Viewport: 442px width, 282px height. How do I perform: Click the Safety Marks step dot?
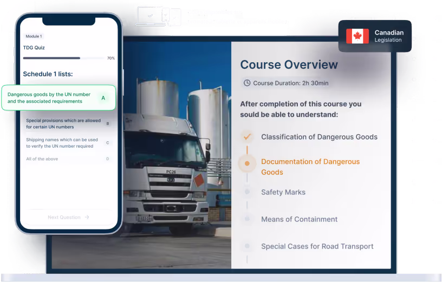point(247,192)
